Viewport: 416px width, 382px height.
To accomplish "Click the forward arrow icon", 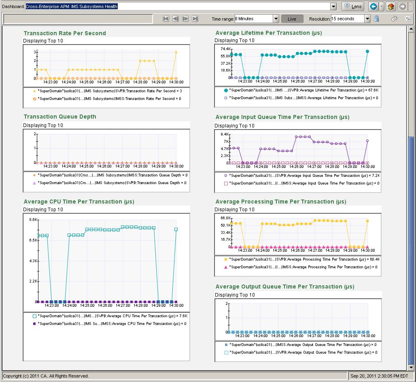I will pyautogui.click(x=403, y=6).
